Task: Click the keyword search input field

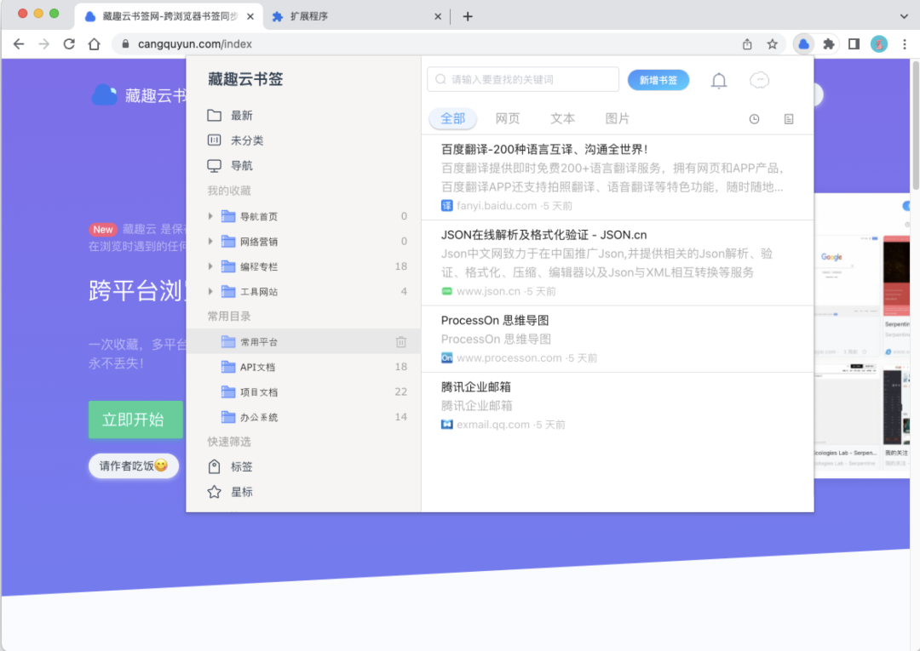Action: (x=522, y=79)
